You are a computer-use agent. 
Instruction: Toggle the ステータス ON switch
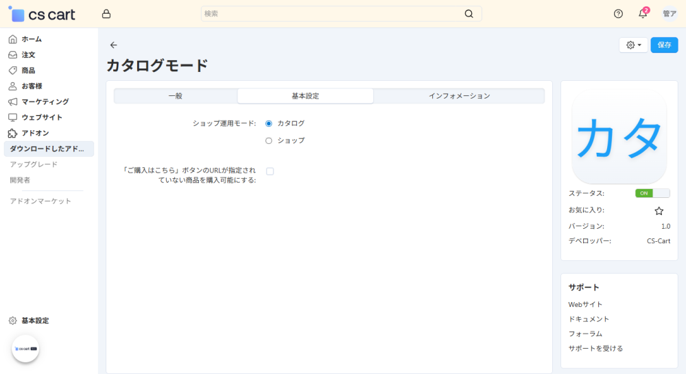(652, 193)
